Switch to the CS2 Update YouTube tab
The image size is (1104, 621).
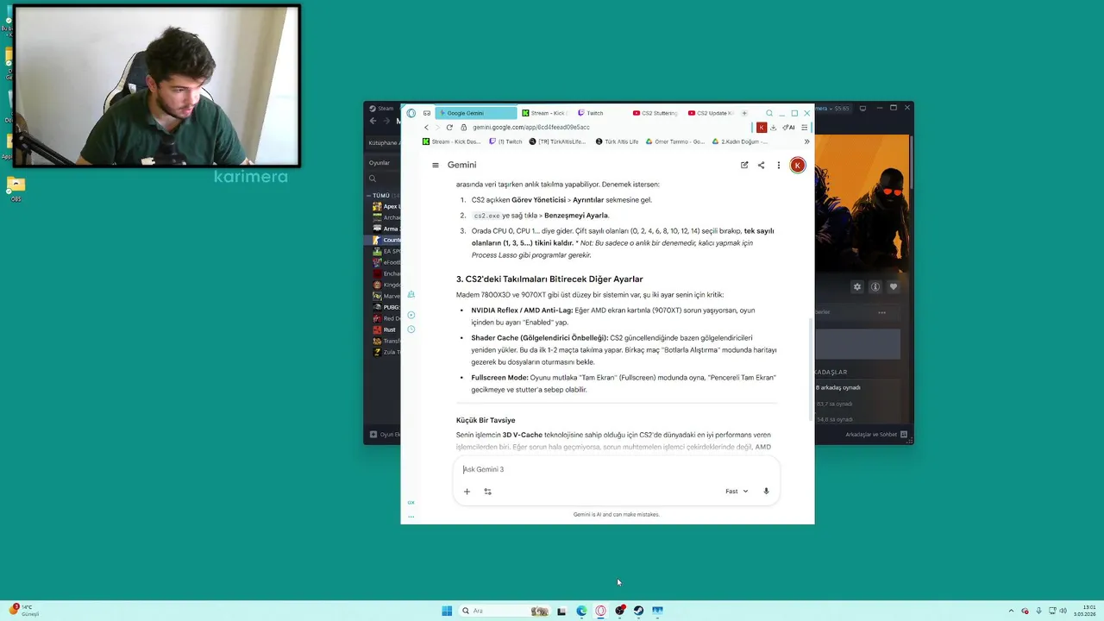[x=711, y=113]
